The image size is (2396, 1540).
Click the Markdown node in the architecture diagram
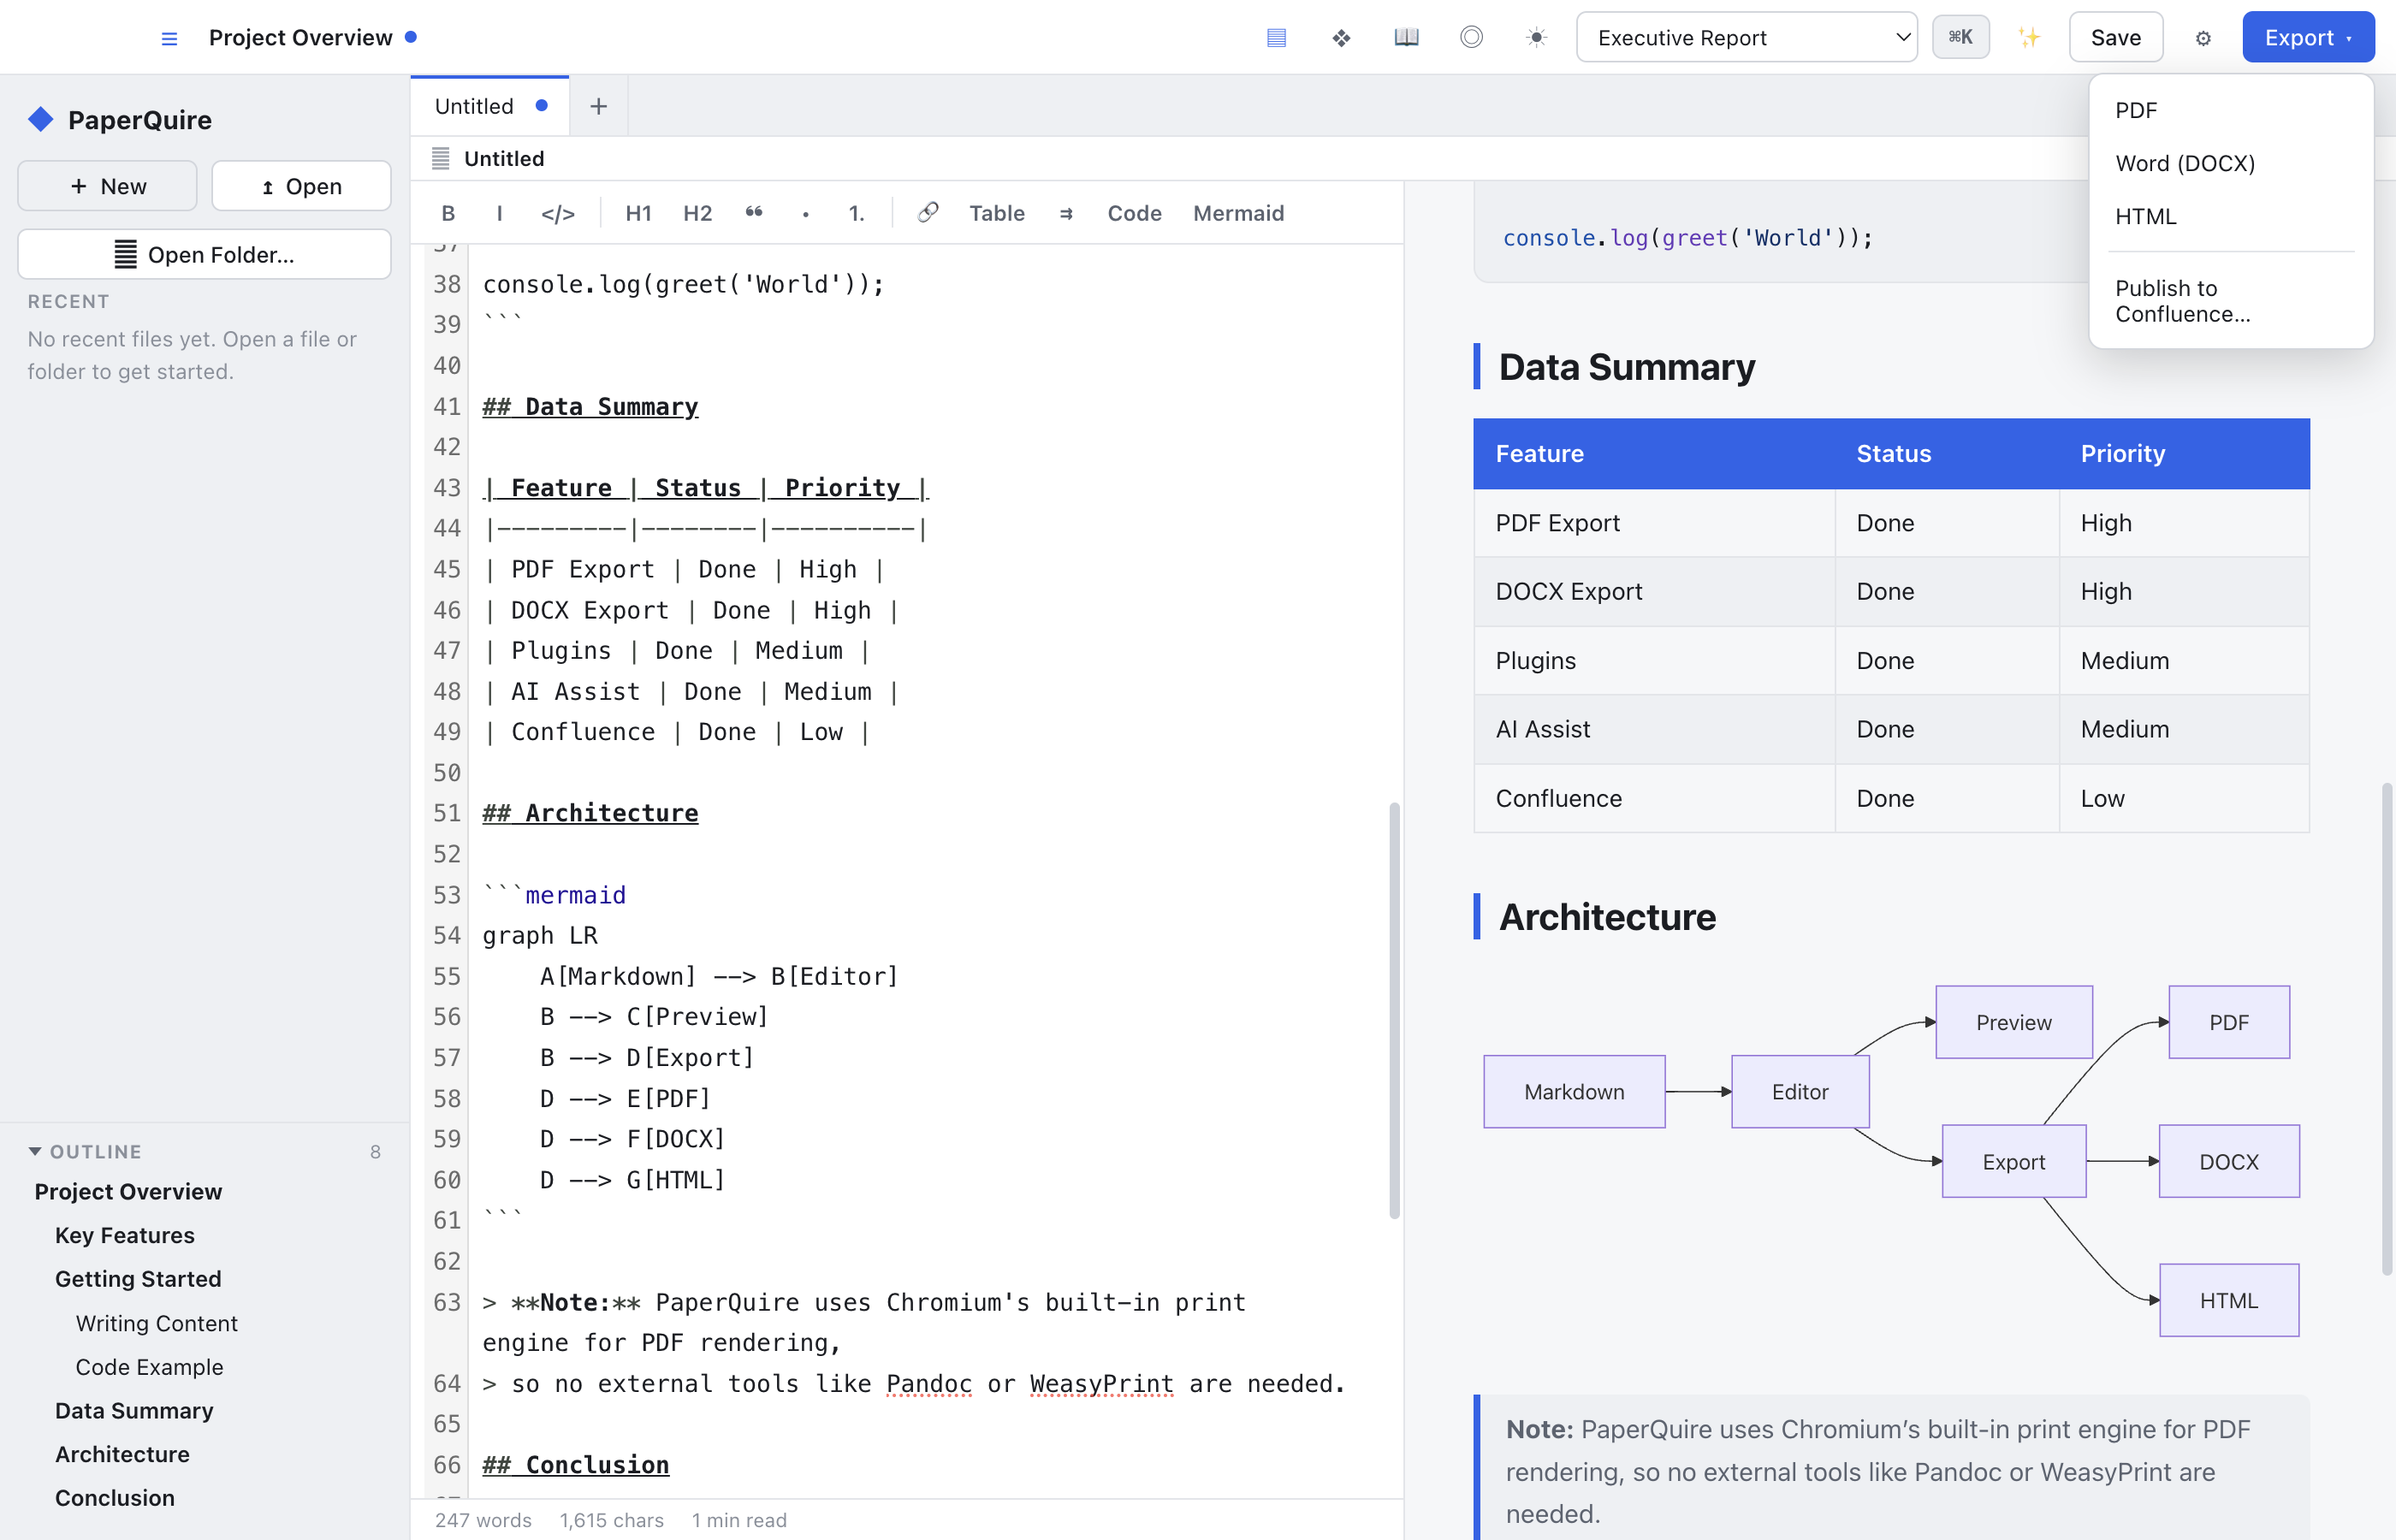[x=1574, y=1091]
